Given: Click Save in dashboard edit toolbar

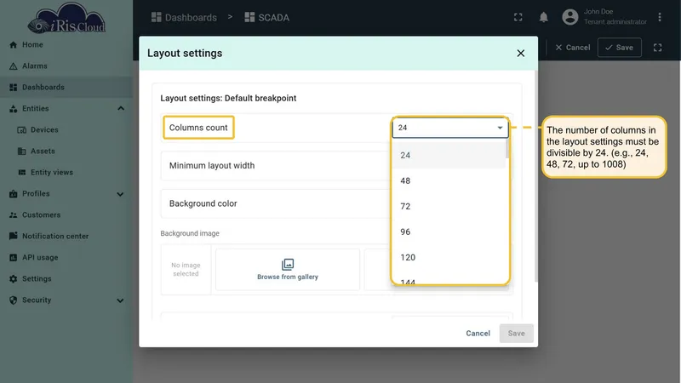Looking at the screenshot, I should pos(620,48).
